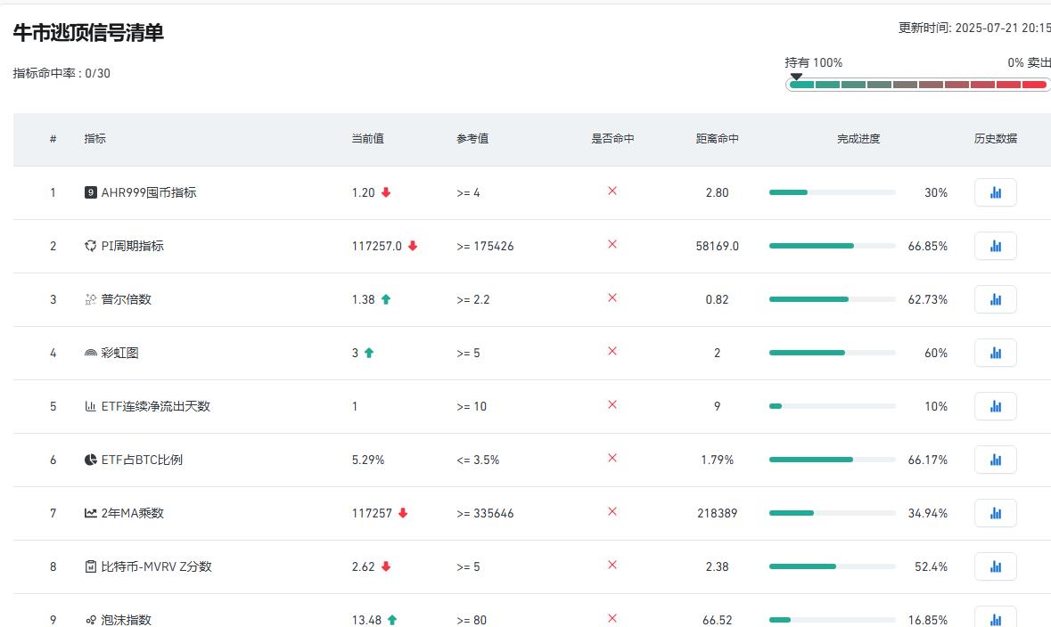
Task: View history data for 普尔倍数
Action: click(x=995, y=299)
